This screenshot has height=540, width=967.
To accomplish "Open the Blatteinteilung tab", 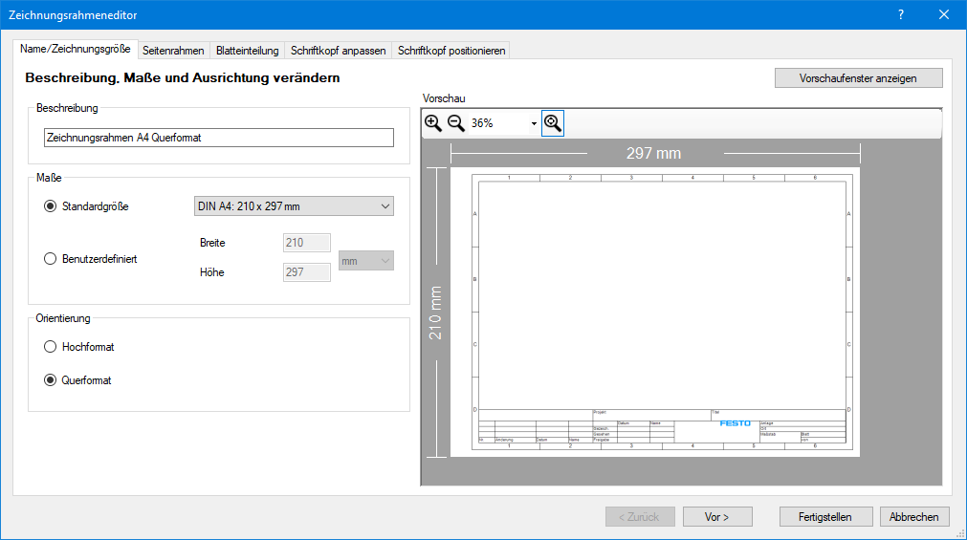I will 247,51.
